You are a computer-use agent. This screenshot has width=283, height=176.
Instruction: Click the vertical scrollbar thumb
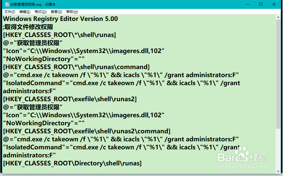[x=278, y=74]
